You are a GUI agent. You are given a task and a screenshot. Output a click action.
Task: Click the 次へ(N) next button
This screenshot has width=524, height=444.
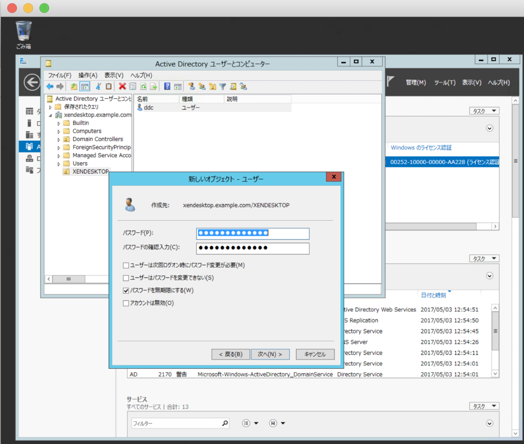(x=270, y=354)
